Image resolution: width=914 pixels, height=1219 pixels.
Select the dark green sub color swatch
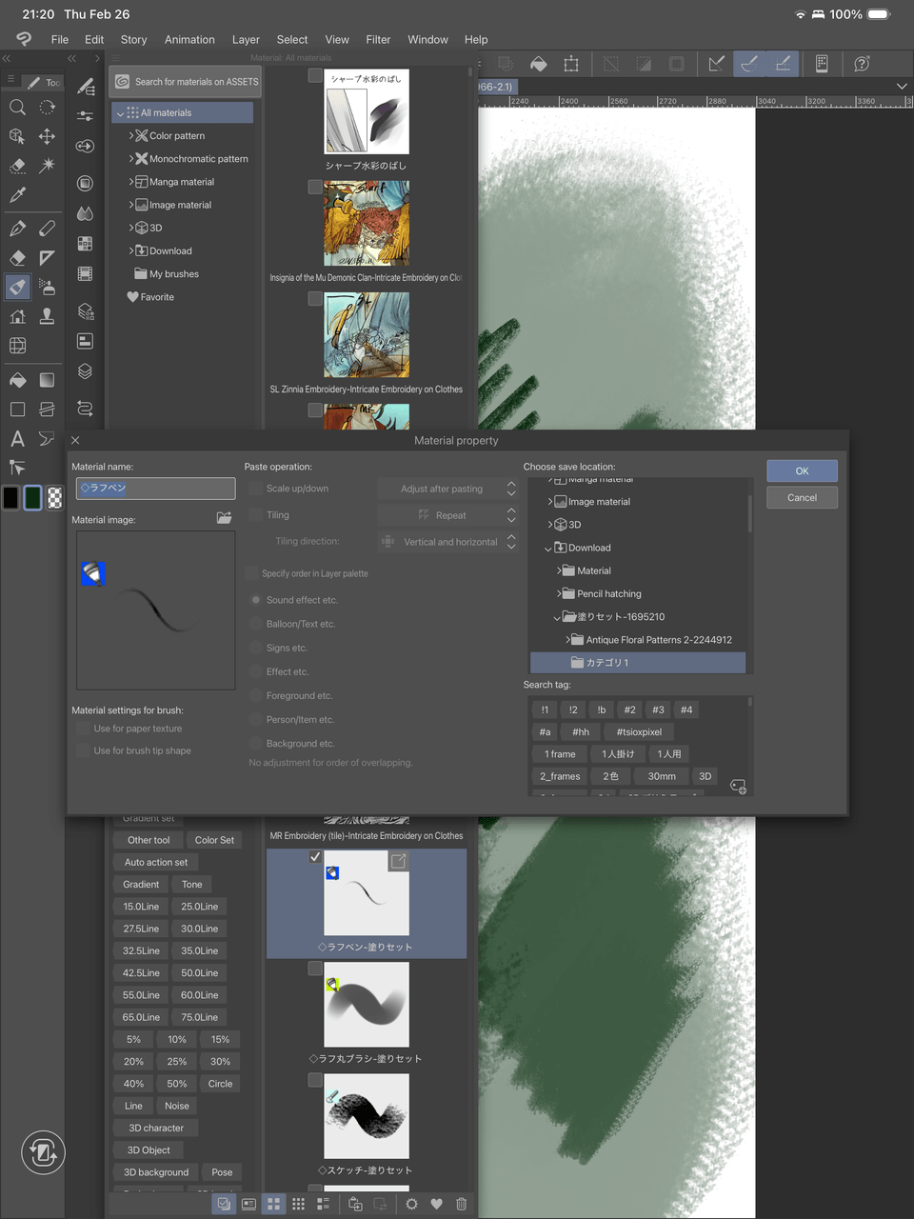[32, 497]
